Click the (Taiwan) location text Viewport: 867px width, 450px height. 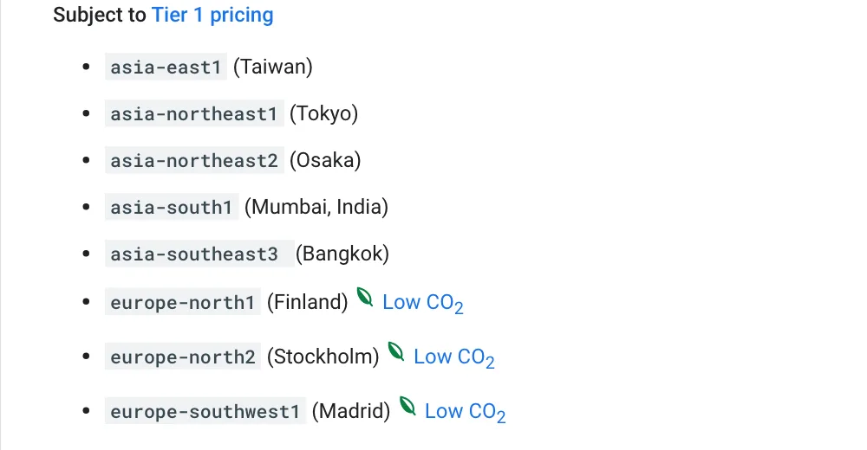coord(273,67)
